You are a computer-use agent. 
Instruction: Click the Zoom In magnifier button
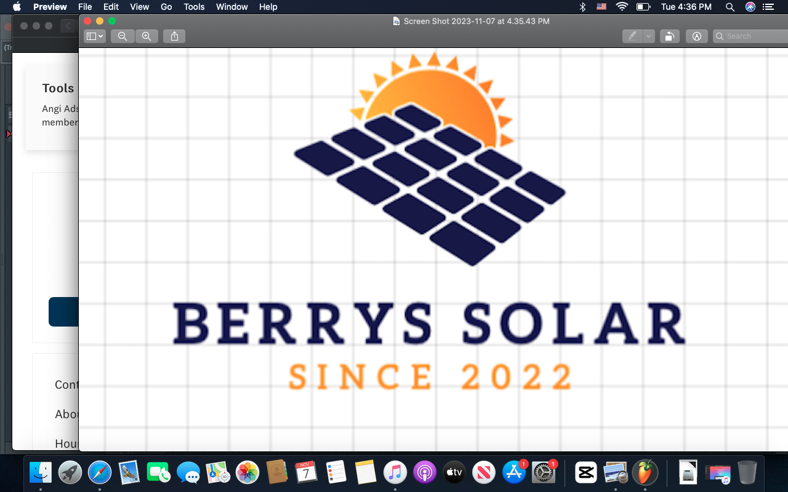[147, 36]
